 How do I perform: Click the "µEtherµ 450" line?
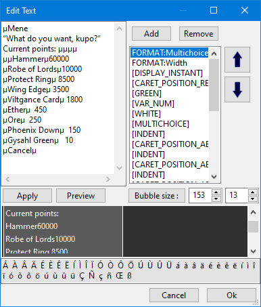click(x=25, y=110)
